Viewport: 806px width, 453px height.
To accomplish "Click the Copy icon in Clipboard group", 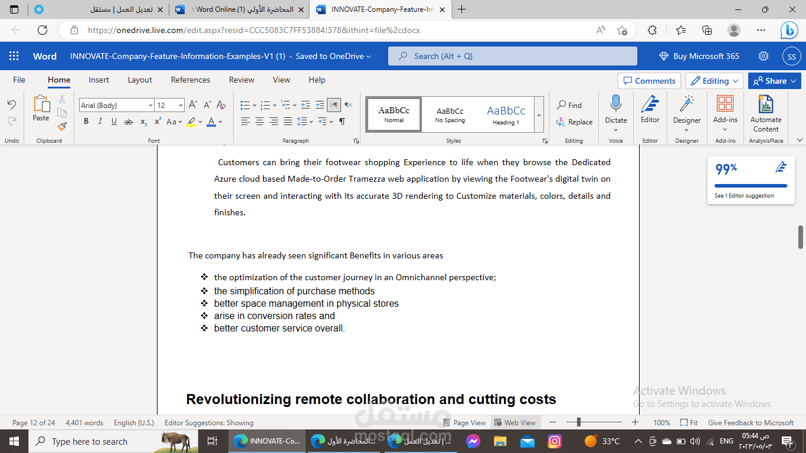I will click(x=62, y=113).
